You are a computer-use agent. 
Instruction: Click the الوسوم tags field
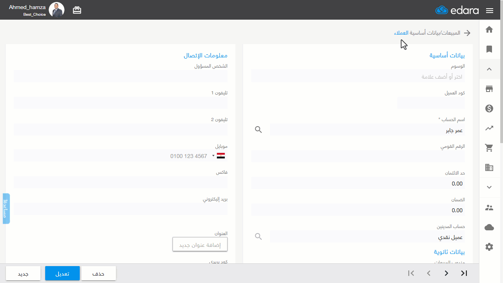pyautogui.click(x=358, y=77)
